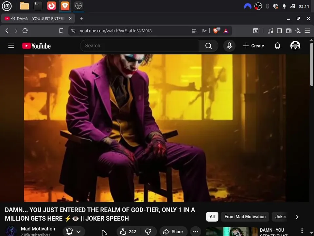Open the YouTube guide hamburger menu
The width and height of the screenshot is (314, 236).
tap(11, 46)
